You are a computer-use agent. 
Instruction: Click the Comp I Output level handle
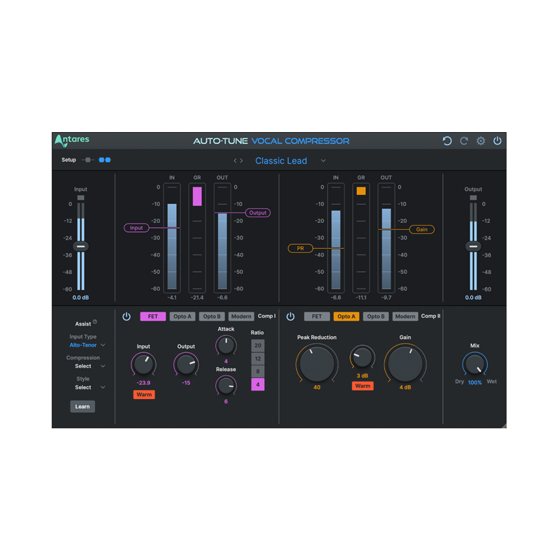click(x=258, y=213)
